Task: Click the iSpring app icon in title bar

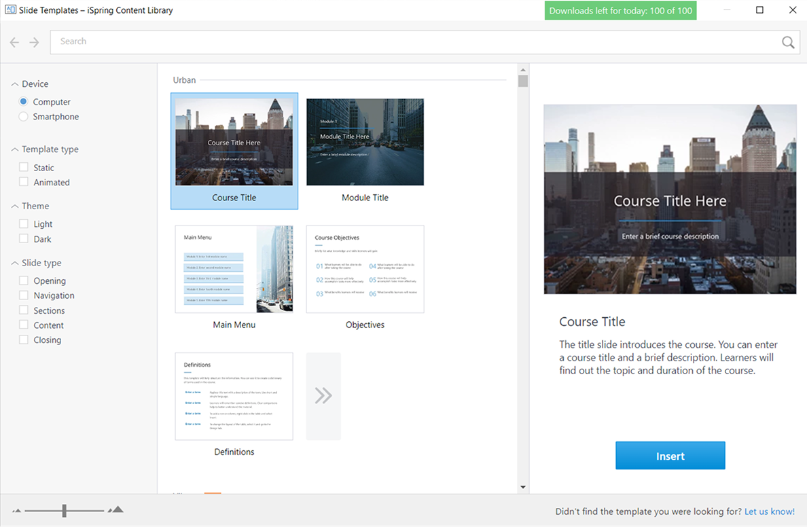Action: (10, 10)
